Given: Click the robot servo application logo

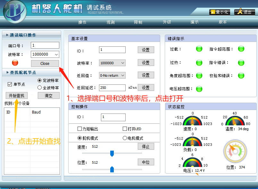Looking at the screenshot, I should pyautogui.click(x=15, y=12).
